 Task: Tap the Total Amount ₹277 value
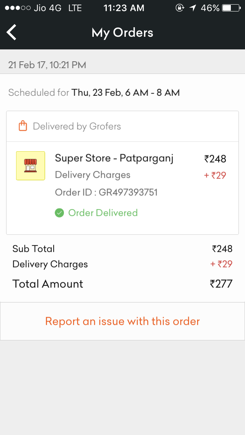point(221,284)
